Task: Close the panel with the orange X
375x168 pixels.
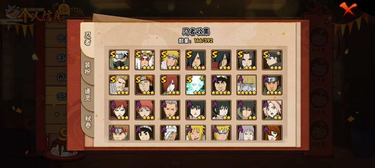Action: tap(348, 8)
